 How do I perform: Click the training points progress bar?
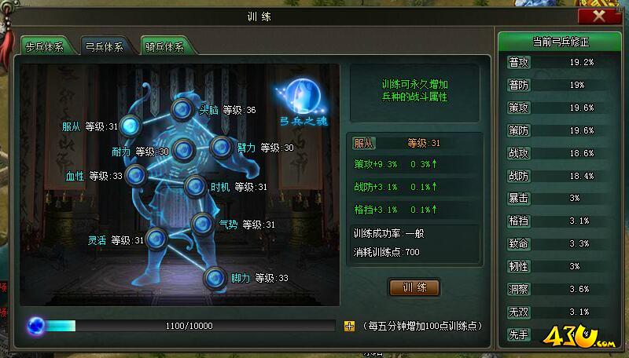(x=190, y=326)
